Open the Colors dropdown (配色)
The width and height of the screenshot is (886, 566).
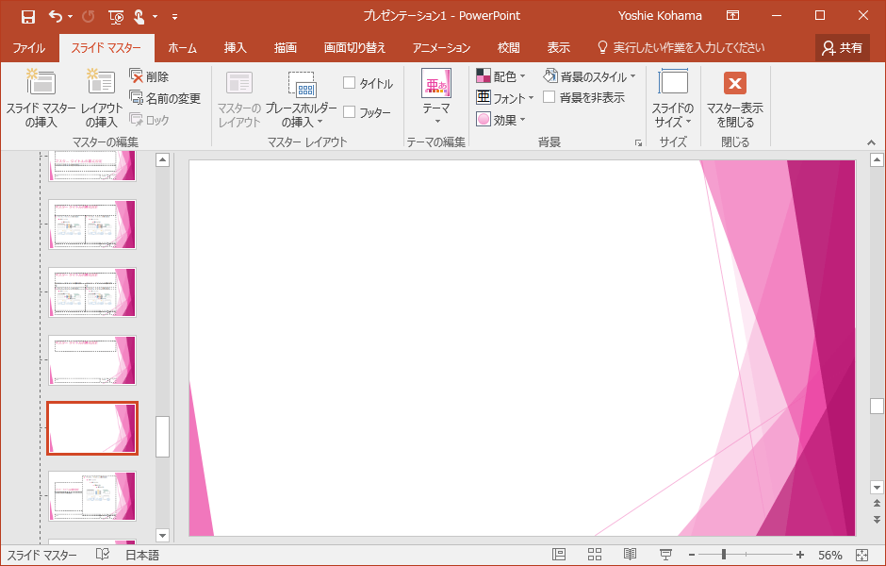pyautogui.click(x=501, y=75)
